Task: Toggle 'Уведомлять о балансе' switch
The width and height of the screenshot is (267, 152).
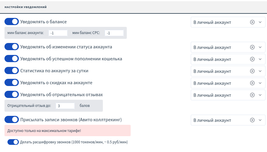Action: [x=12, y=22]
